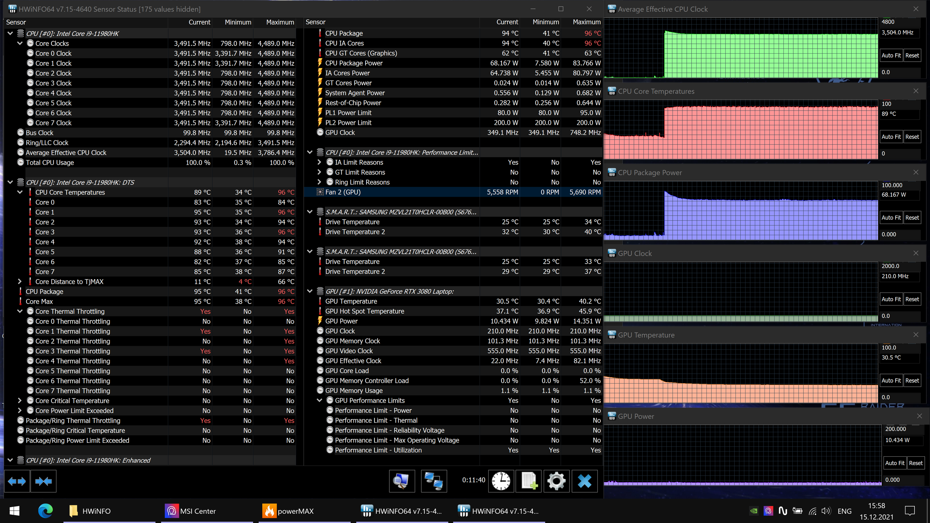Click the monitor summary icon
This screenshot has height=523, width=930.
coord(401,481)
